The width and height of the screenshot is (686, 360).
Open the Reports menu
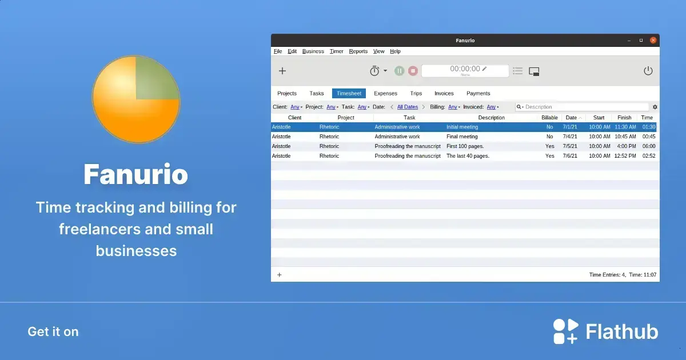click(358, 51)
